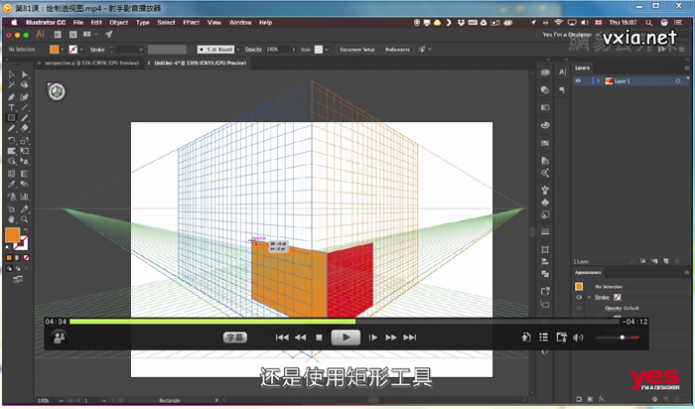
Task: Hide Layer 1 with eye icon
Action: click(x=578, y=81)
